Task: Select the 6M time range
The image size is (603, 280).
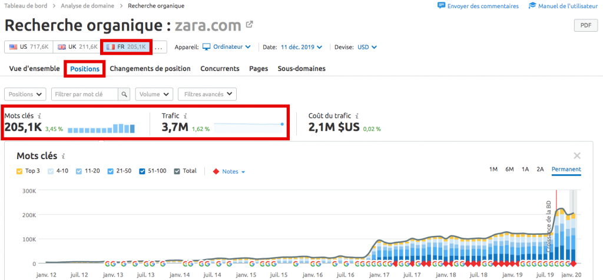Action: pyautogui.click(x=509, y=169)
